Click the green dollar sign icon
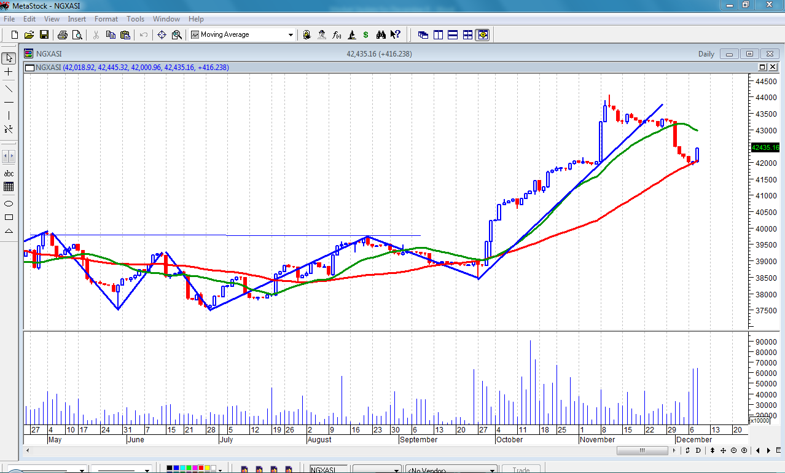The height and width of the screenshot is (473, 785). click(365, 35)
